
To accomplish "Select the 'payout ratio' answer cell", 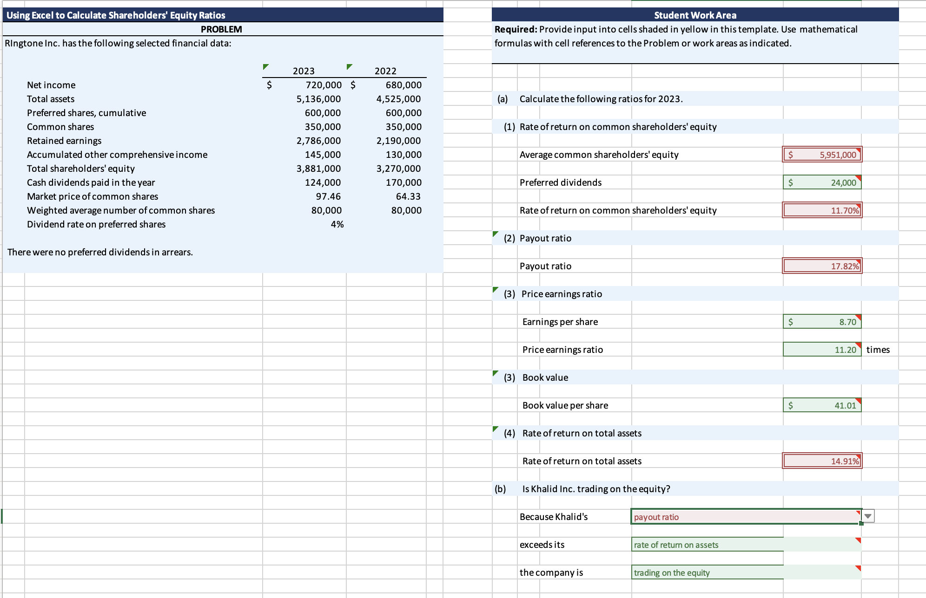I will point(746,517).
